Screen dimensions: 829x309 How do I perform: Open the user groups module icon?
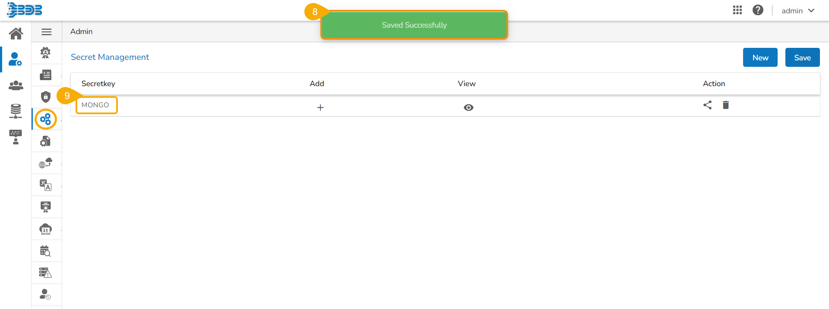point(16,85)
